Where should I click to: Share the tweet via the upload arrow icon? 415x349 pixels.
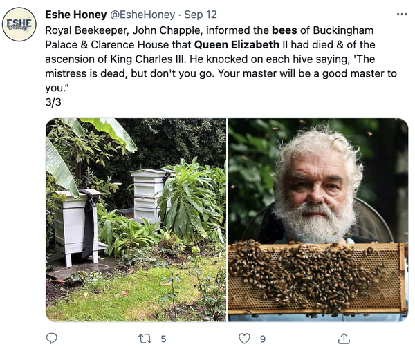[x=343, y=339]
